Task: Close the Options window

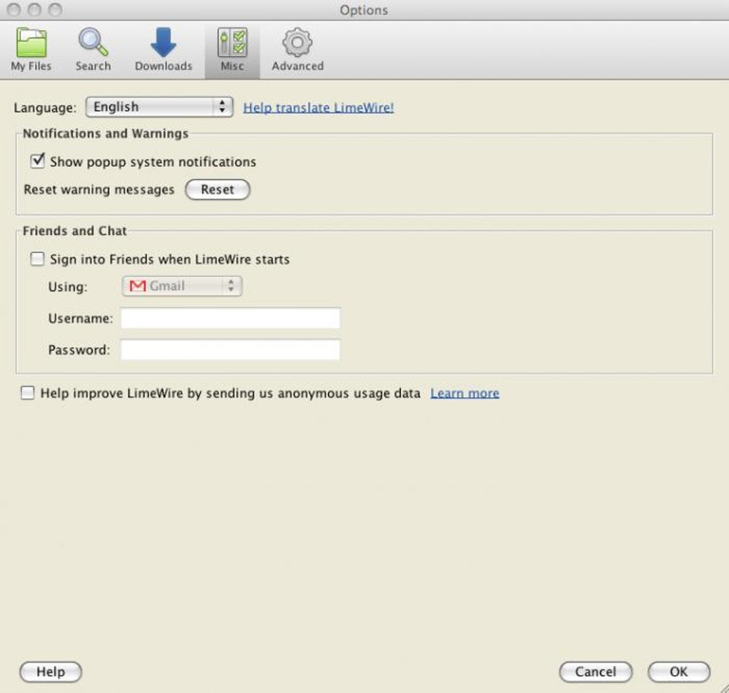Action: tap(14, 10)
